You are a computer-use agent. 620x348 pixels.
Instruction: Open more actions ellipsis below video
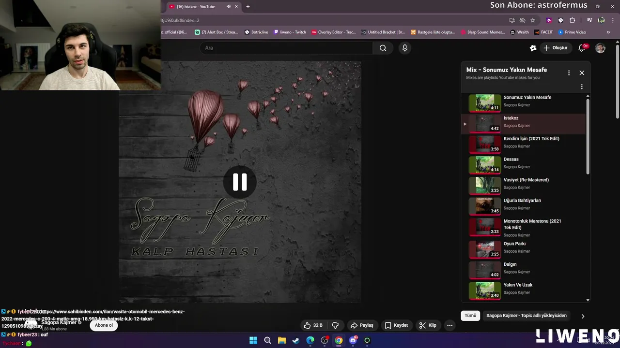[449, 325]
